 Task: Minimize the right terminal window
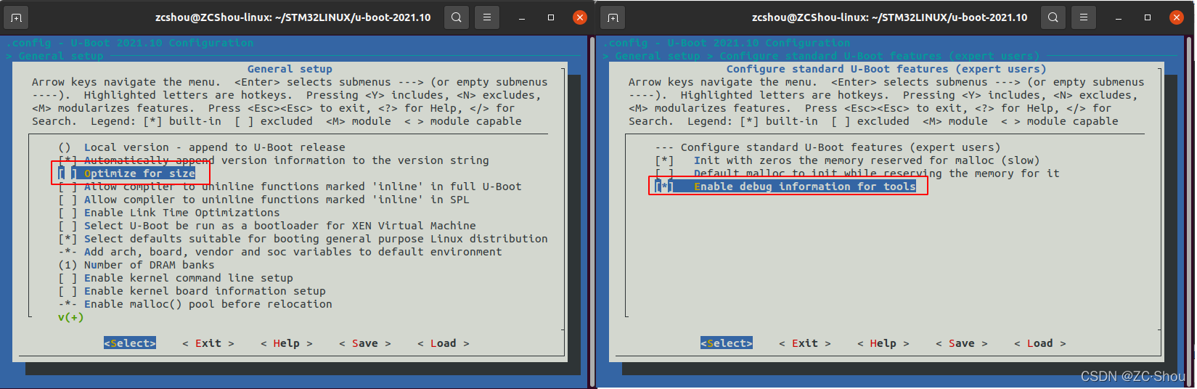[1119, 17]
